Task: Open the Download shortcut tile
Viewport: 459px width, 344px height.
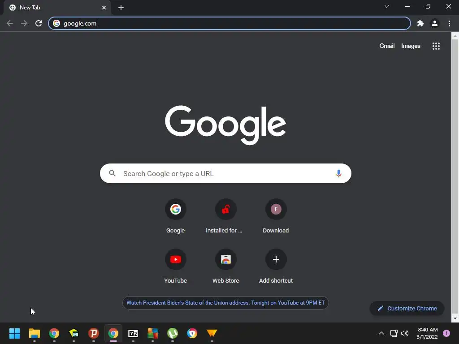Action: click(276, 216)
